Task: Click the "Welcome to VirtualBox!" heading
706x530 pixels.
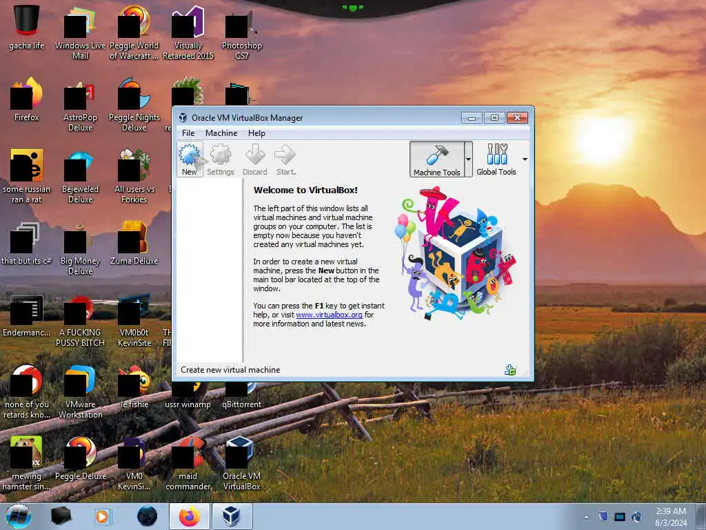Action: [305, 190]
